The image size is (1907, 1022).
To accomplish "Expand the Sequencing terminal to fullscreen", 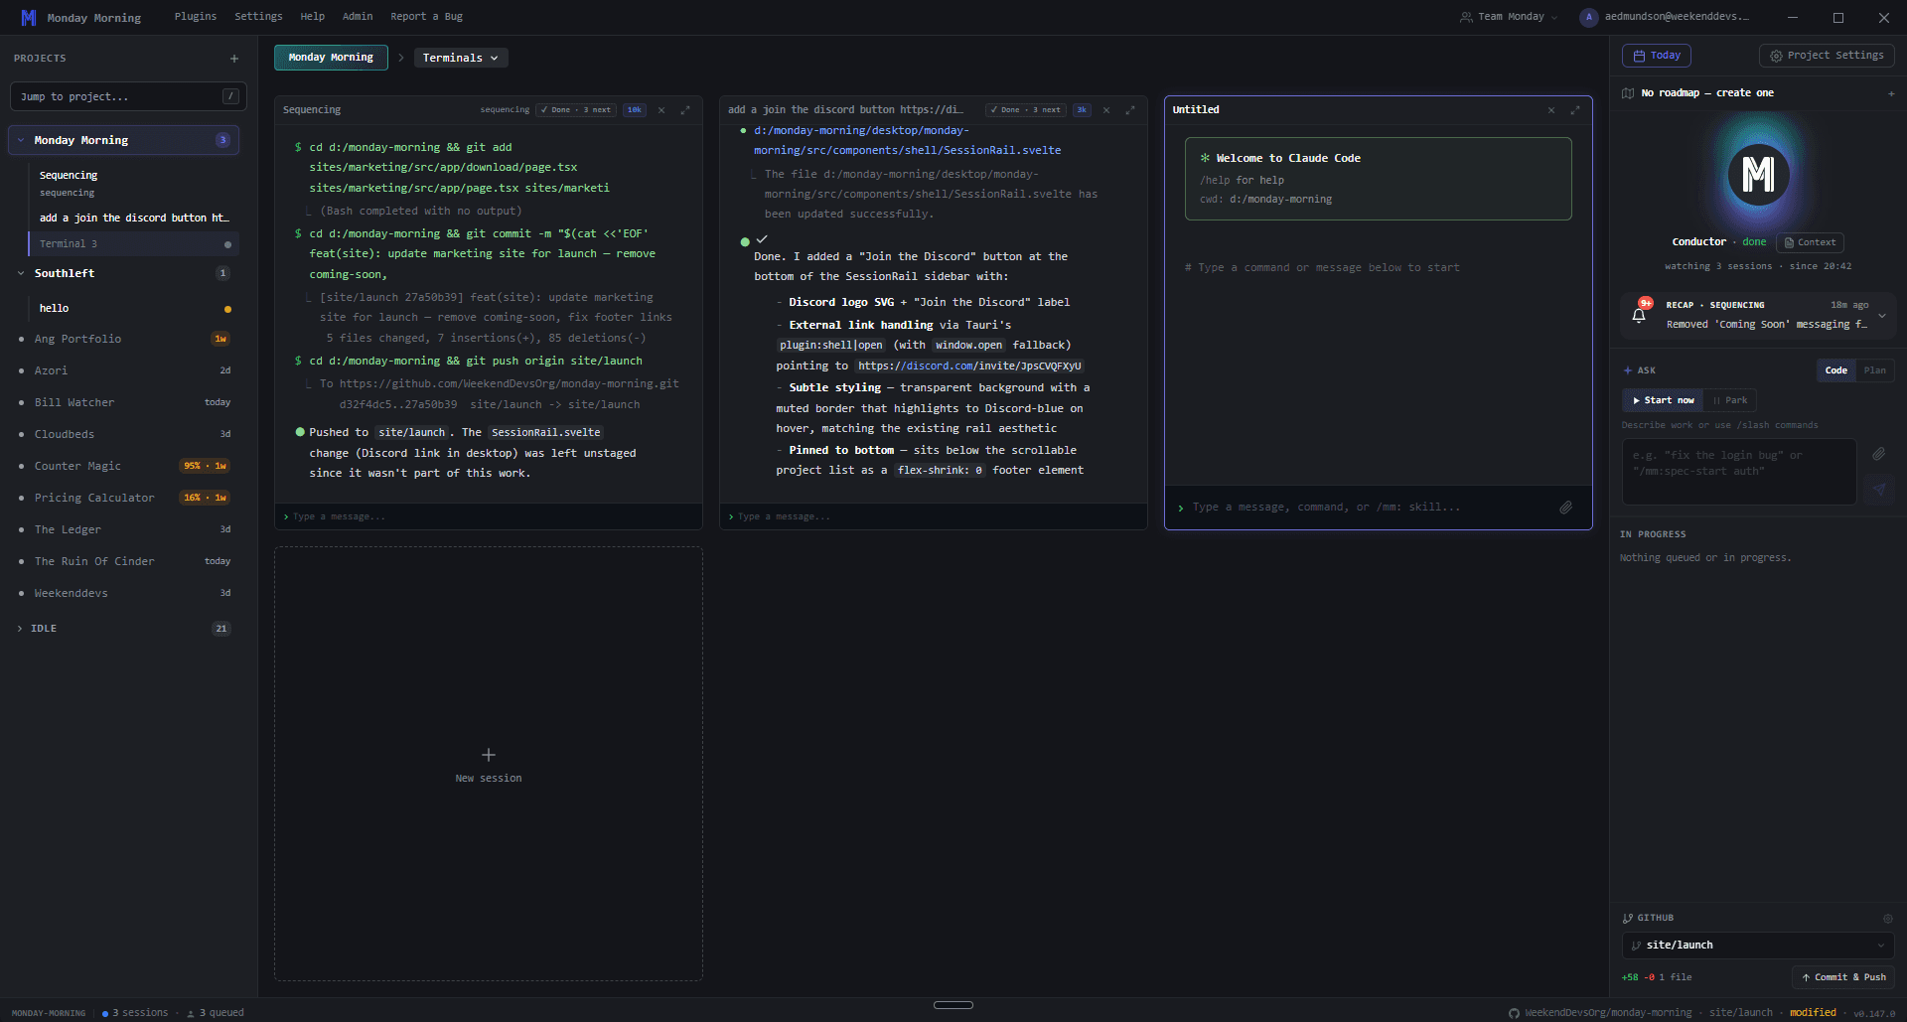I will [685, 110].
